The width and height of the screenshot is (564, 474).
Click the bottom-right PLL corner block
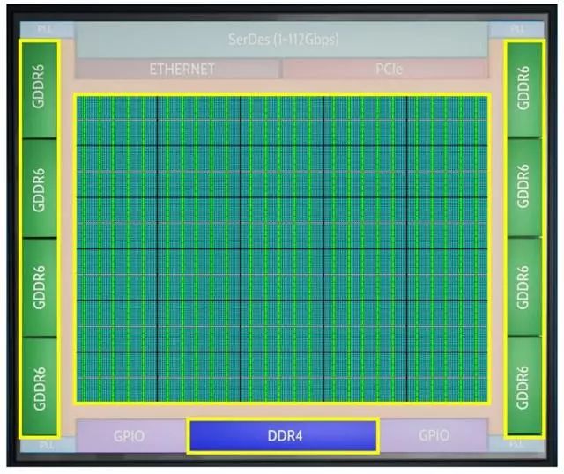tap(526, 446)
